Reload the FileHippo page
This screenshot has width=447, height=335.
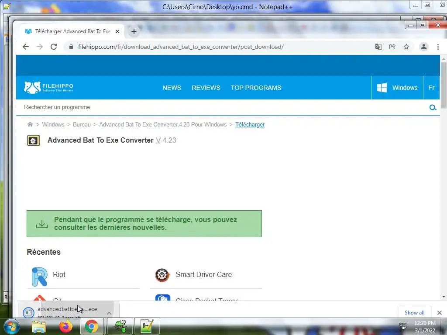click(x=54, y=47)
